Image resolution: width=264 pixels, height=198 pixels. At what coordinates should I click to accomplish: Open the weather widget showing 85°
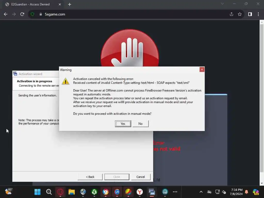[9, 192]
